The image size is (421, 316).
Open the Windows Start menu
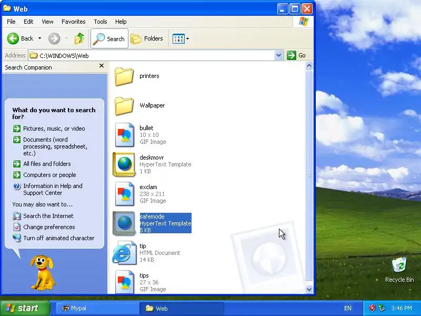tap(25, 308)
